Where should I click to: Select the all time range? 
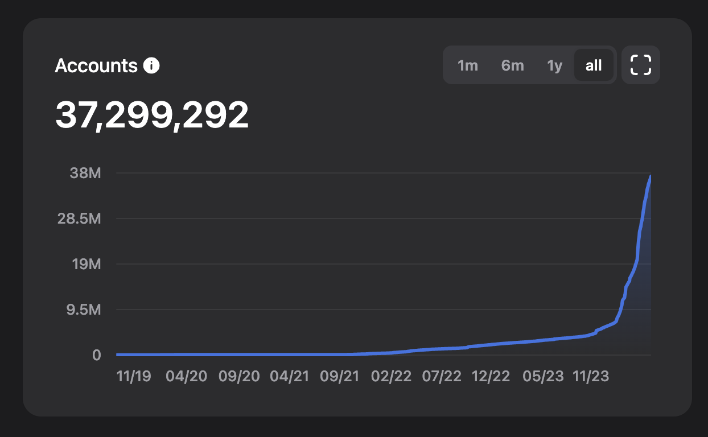594,65
